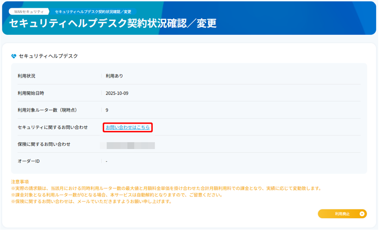
Task: Click the 2025-10-09 start date value
Action: point(117,93)
